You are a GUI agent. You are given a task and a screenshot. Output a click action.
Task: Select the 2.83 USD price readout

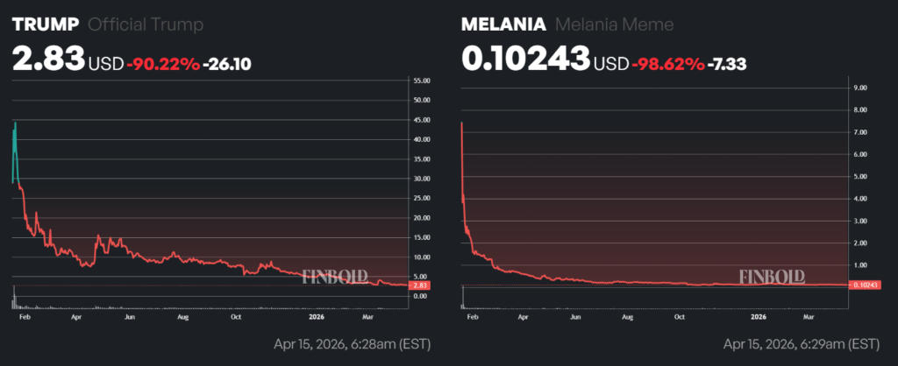coord(48,60)
